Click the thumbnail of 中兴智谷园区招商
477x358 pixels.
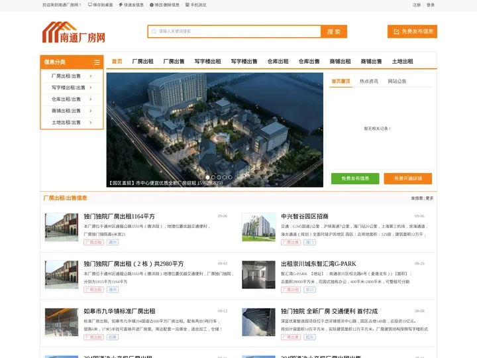tap(258, 227)
